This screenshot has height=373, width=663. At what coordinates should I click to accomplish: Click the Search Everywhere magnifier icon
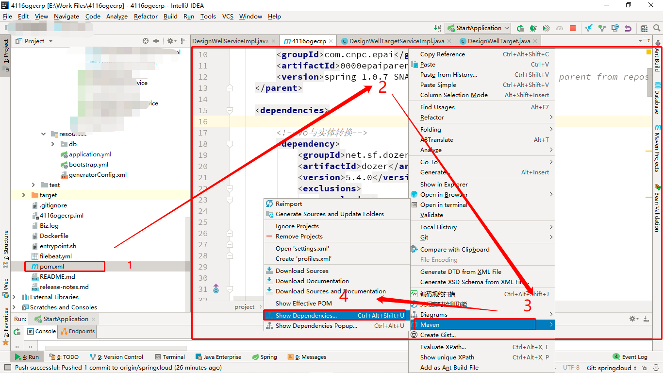click(657, 28)
